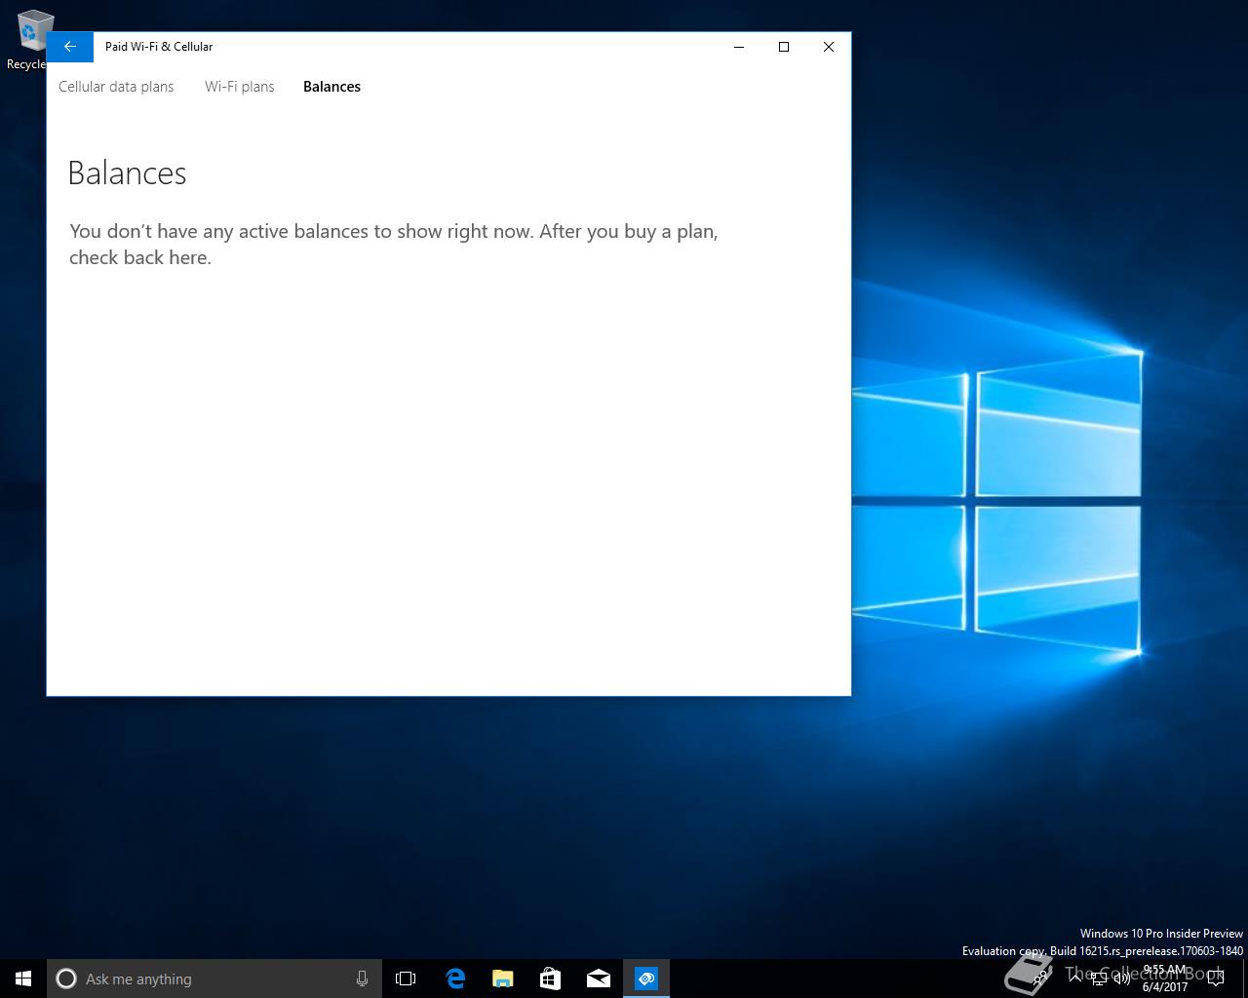The image size is (1248, 998).
Task: Go back using the blue arrow button
Action: (x=69, y=47)
